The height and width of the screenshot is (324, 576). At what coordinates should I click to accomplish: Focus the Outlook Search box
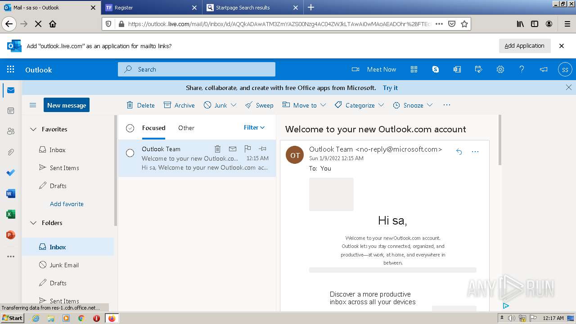point(197,69)
